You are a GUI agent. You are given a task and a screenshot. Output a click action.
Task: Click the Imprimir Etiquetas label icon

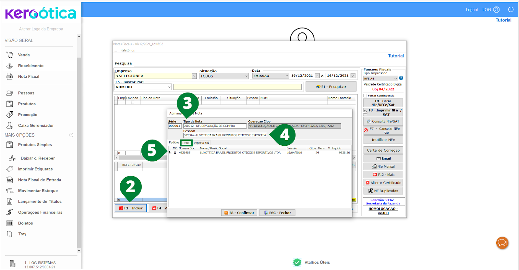coord(10,169)
